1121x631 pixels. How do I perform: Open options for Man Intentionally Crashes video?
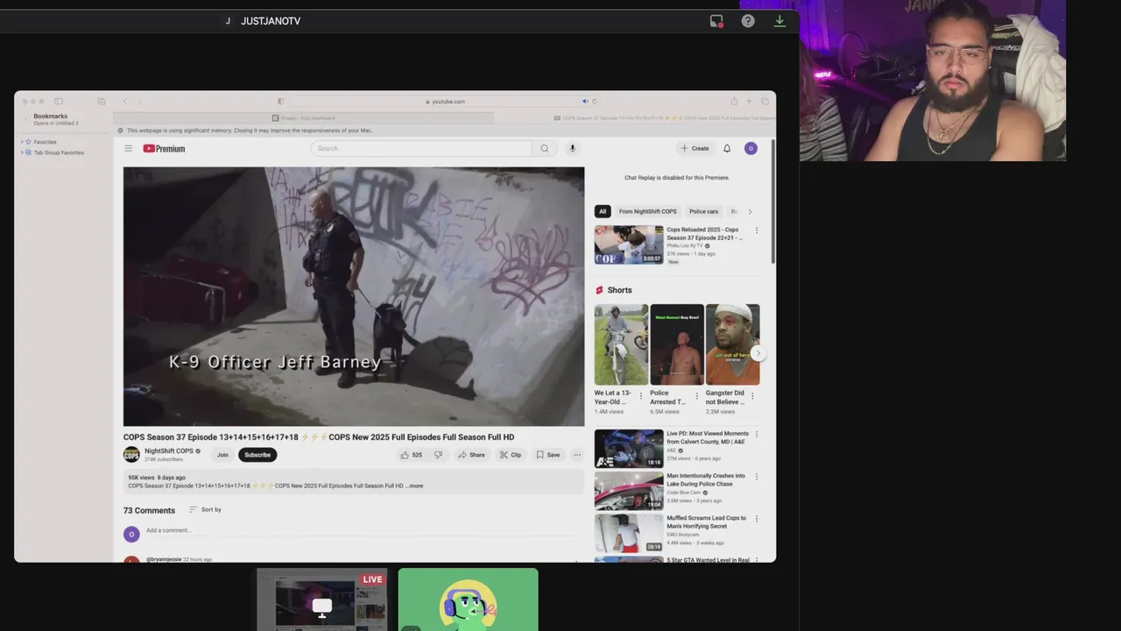click(x=757, y=477)
